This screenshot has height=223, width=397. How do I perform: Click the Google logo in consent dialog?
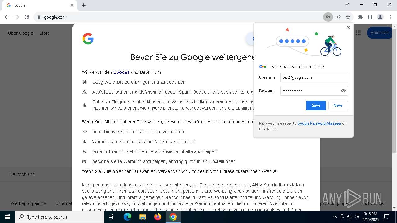(x=88, y=39)
